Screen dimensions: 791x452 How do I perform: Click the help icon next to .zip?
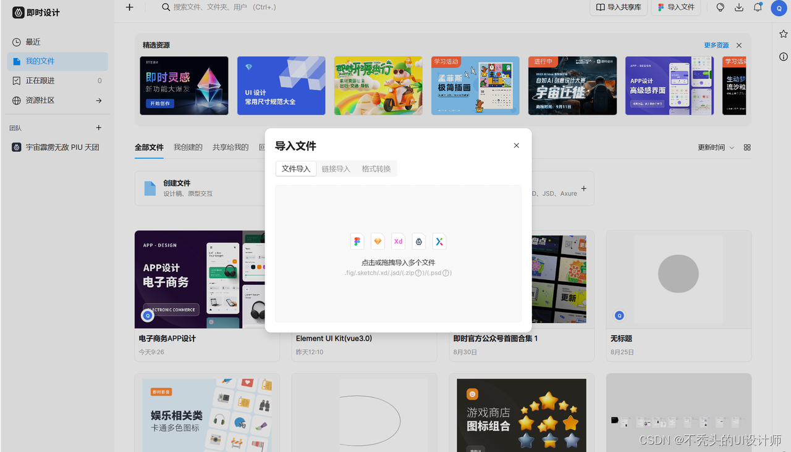point(418,273)
